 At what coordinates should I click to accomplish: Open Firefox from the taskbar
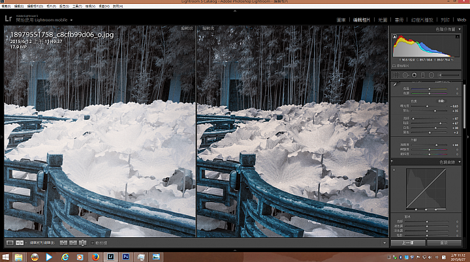pyautogui.click(x=95, y=257)
